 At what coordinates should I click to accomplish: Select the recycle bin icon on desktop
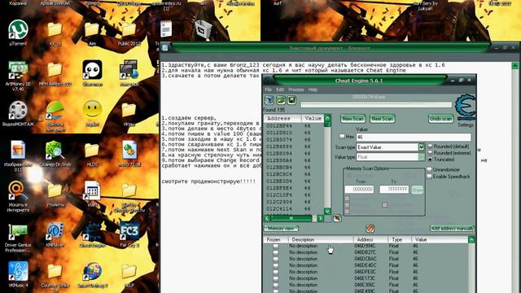(x=203, y=29)
